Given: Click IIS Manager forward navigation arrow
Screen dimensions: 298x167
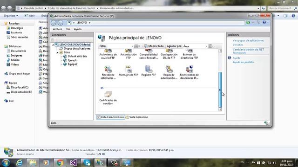Looking at the screenshot, I should point(61,23).
